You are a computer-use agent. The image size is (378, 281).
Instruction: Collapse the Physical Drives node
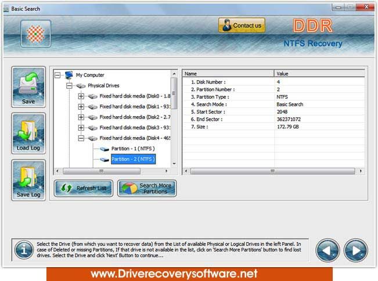69,85
